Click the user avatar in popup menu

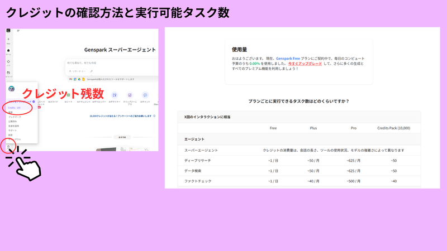point(11,89)
